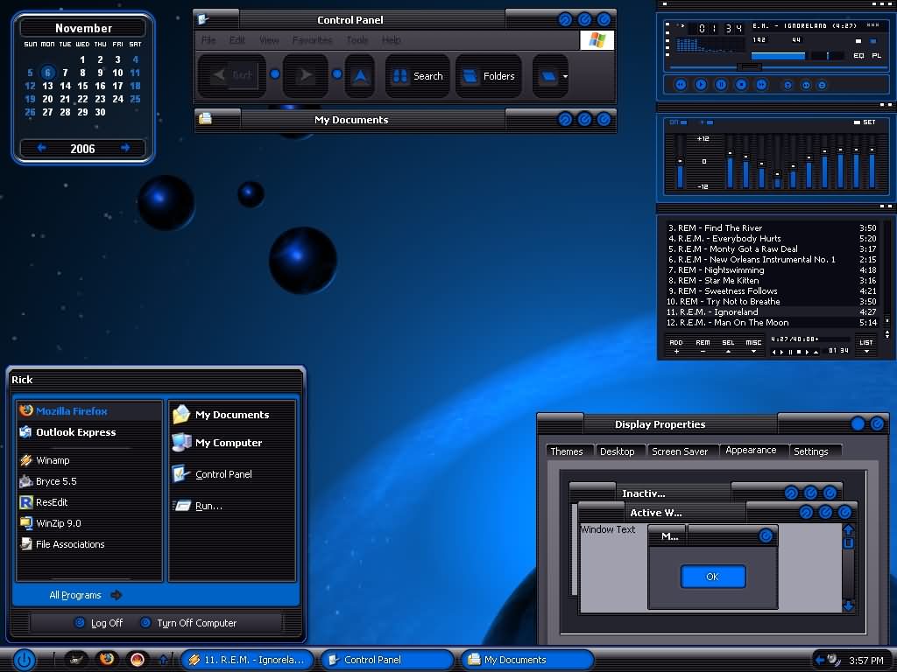Pause playback in Winamp main player
This screenshot has width=897, height=672.
point(721,85)
